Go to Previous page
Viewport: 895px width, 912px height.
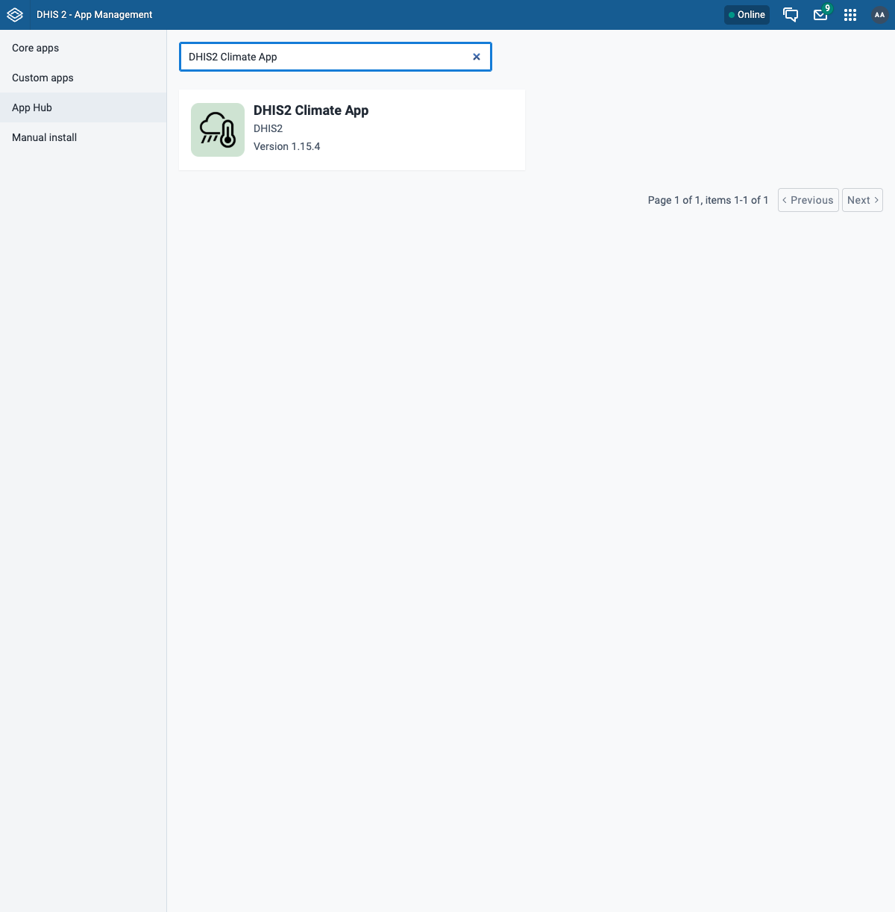point(808,200)
